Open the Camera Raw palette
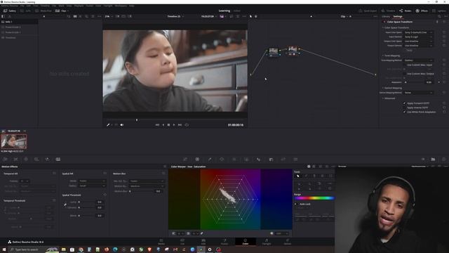 (x=6, y=160)
